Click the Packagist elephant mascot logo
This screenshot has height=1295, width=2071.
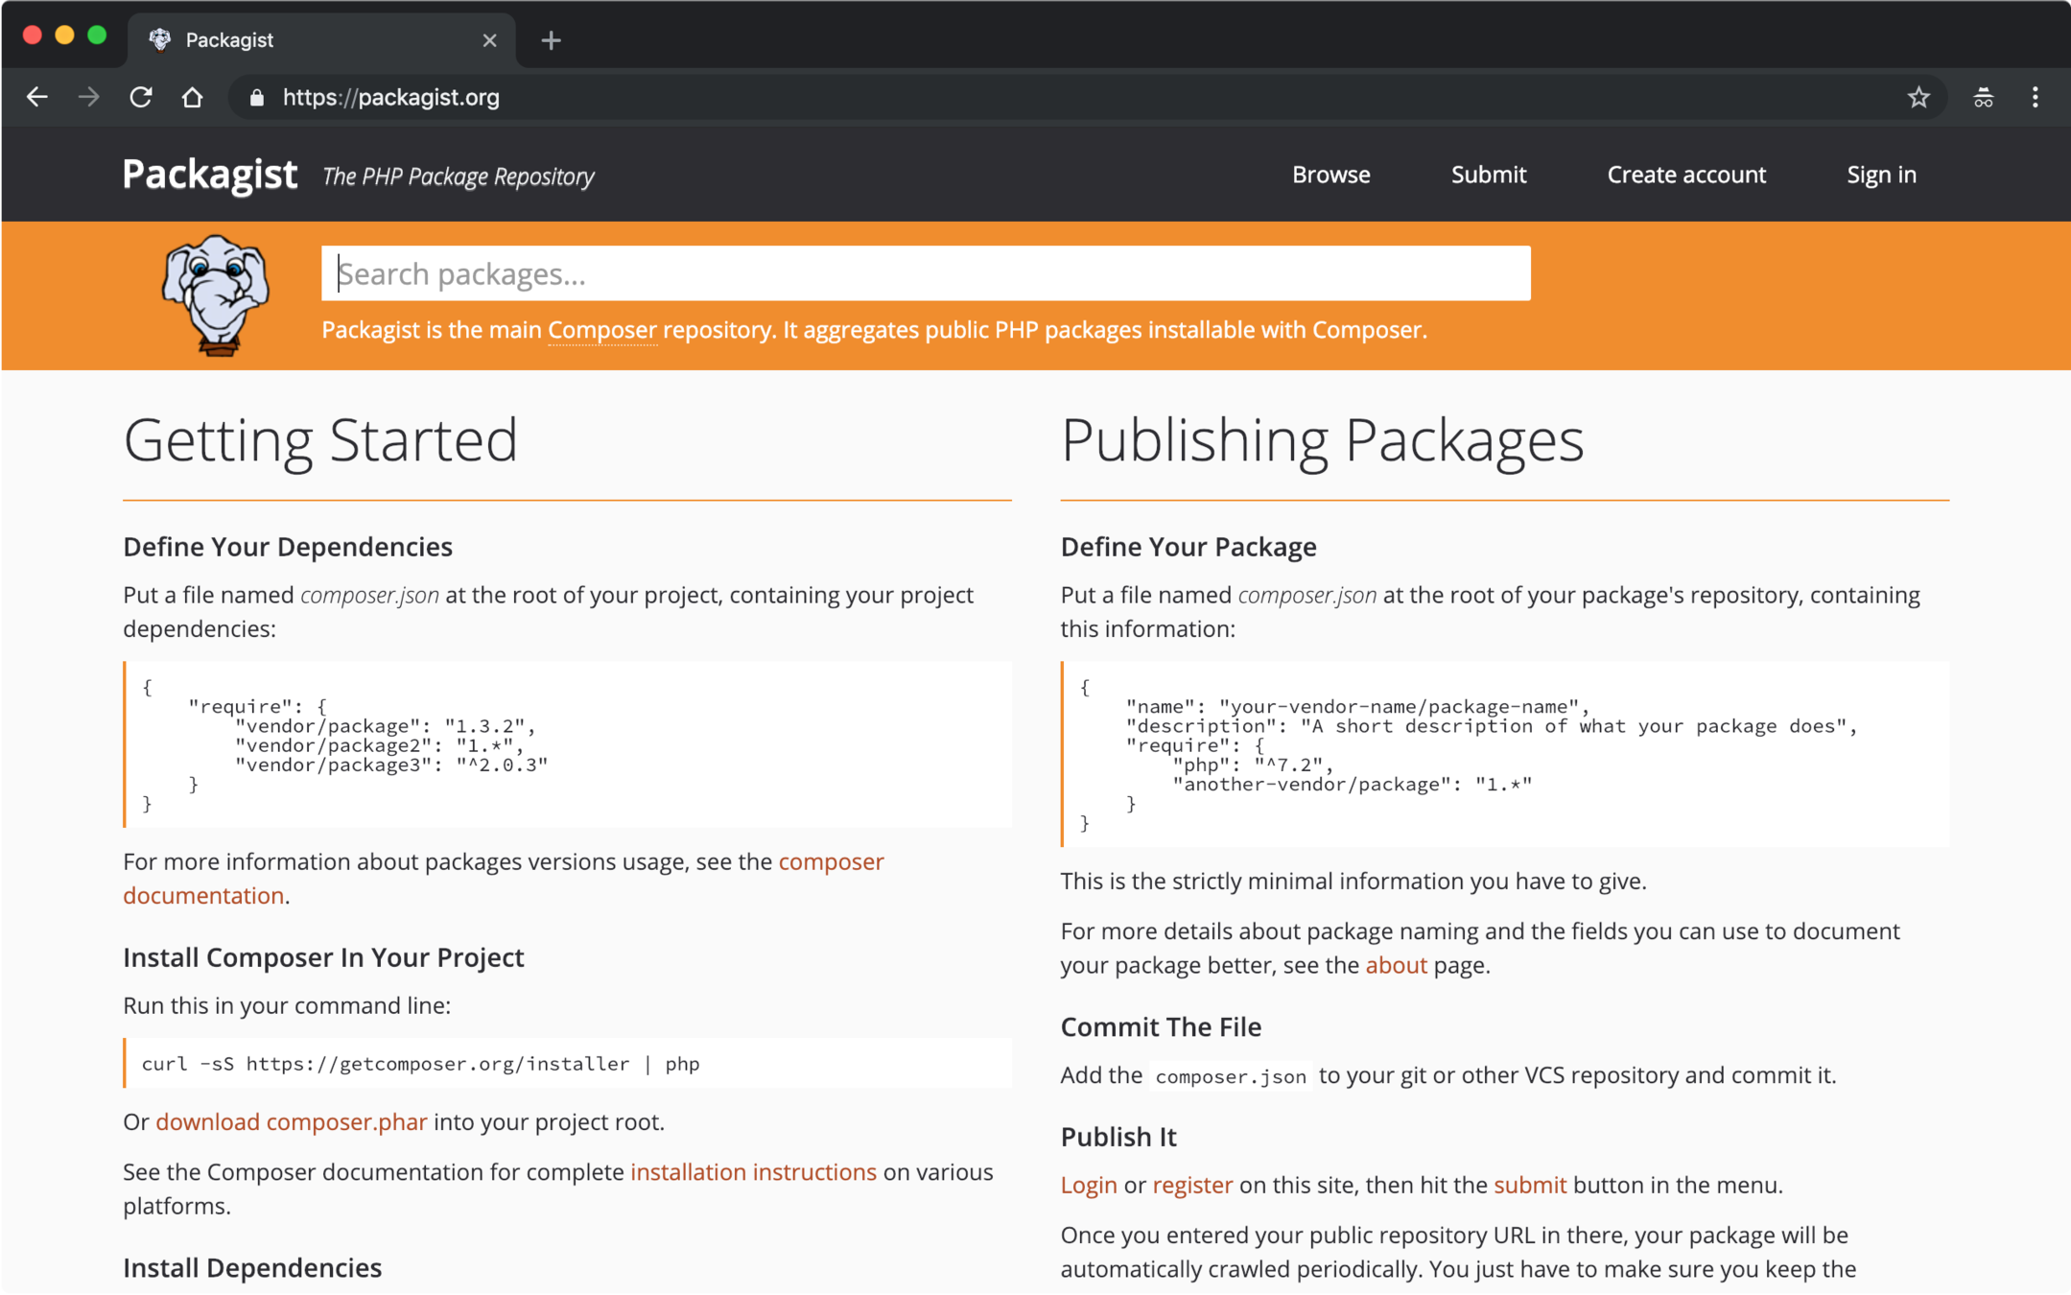click(x=216, y=294)
